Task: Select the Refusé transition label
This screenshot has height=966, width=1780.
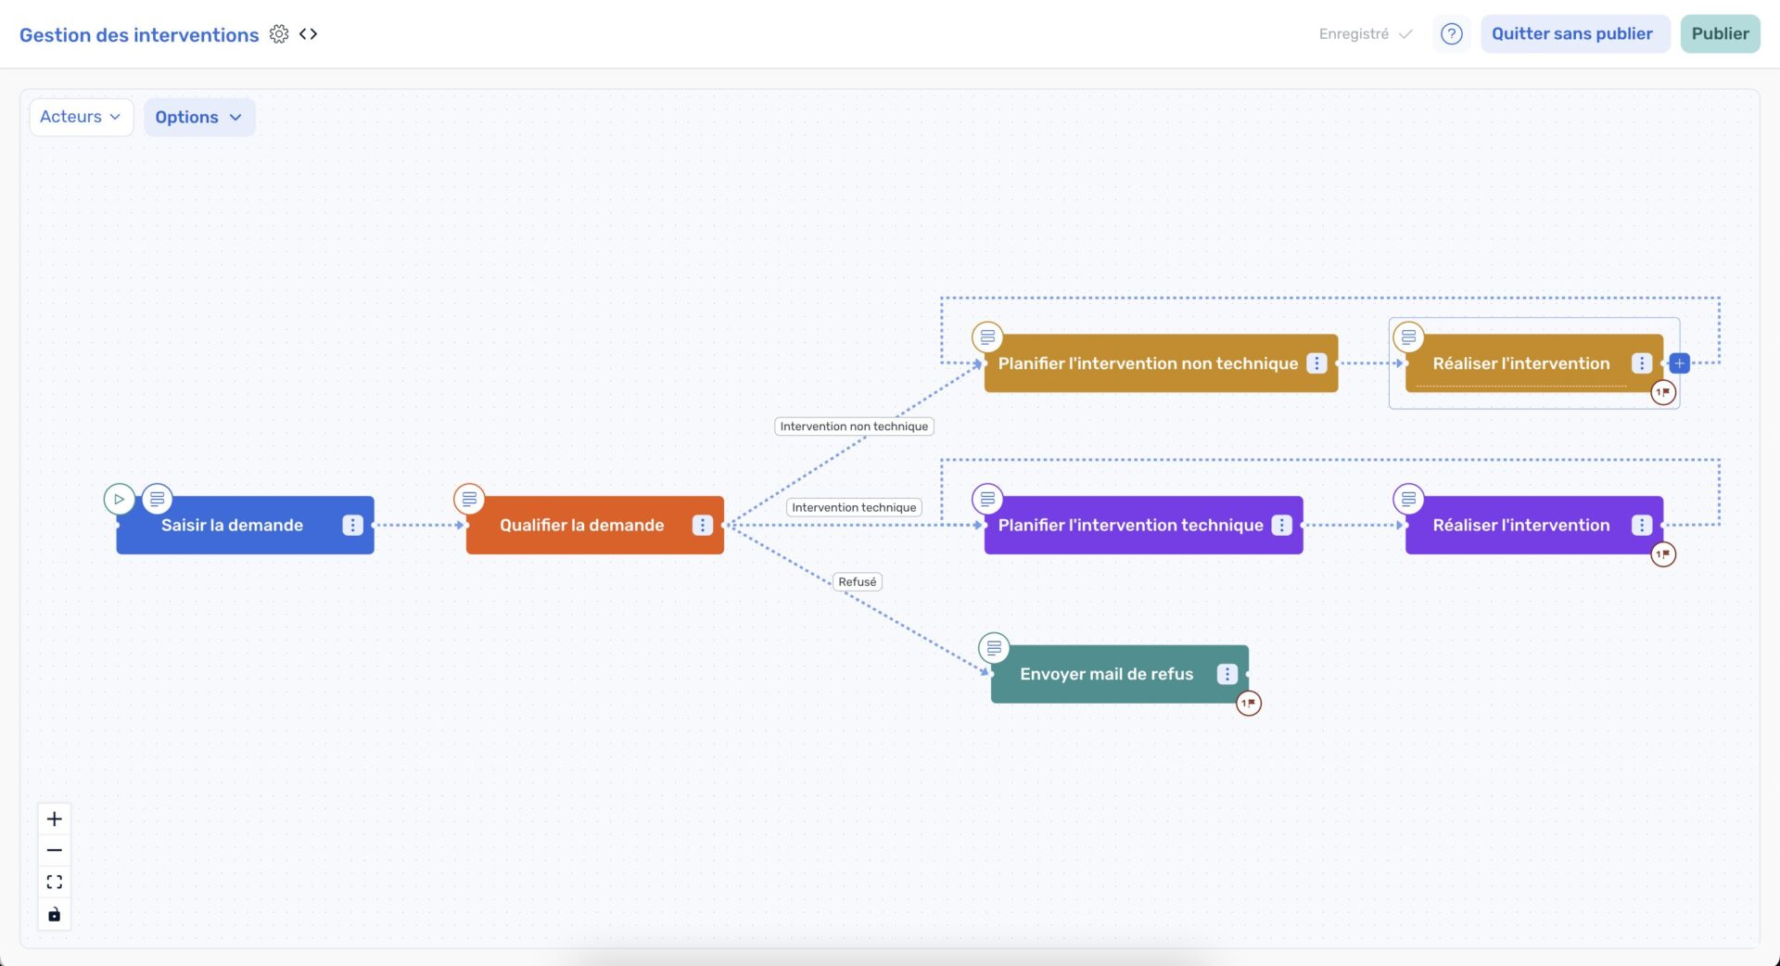Action: click(x=857, y=582)
